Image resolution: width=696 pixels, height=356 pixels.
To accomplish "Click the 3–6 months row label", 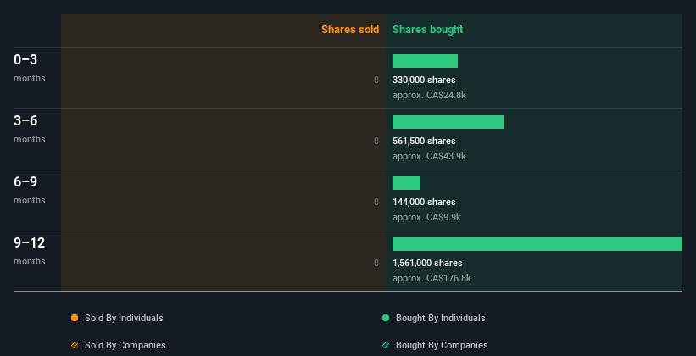I will pos(30,129).
